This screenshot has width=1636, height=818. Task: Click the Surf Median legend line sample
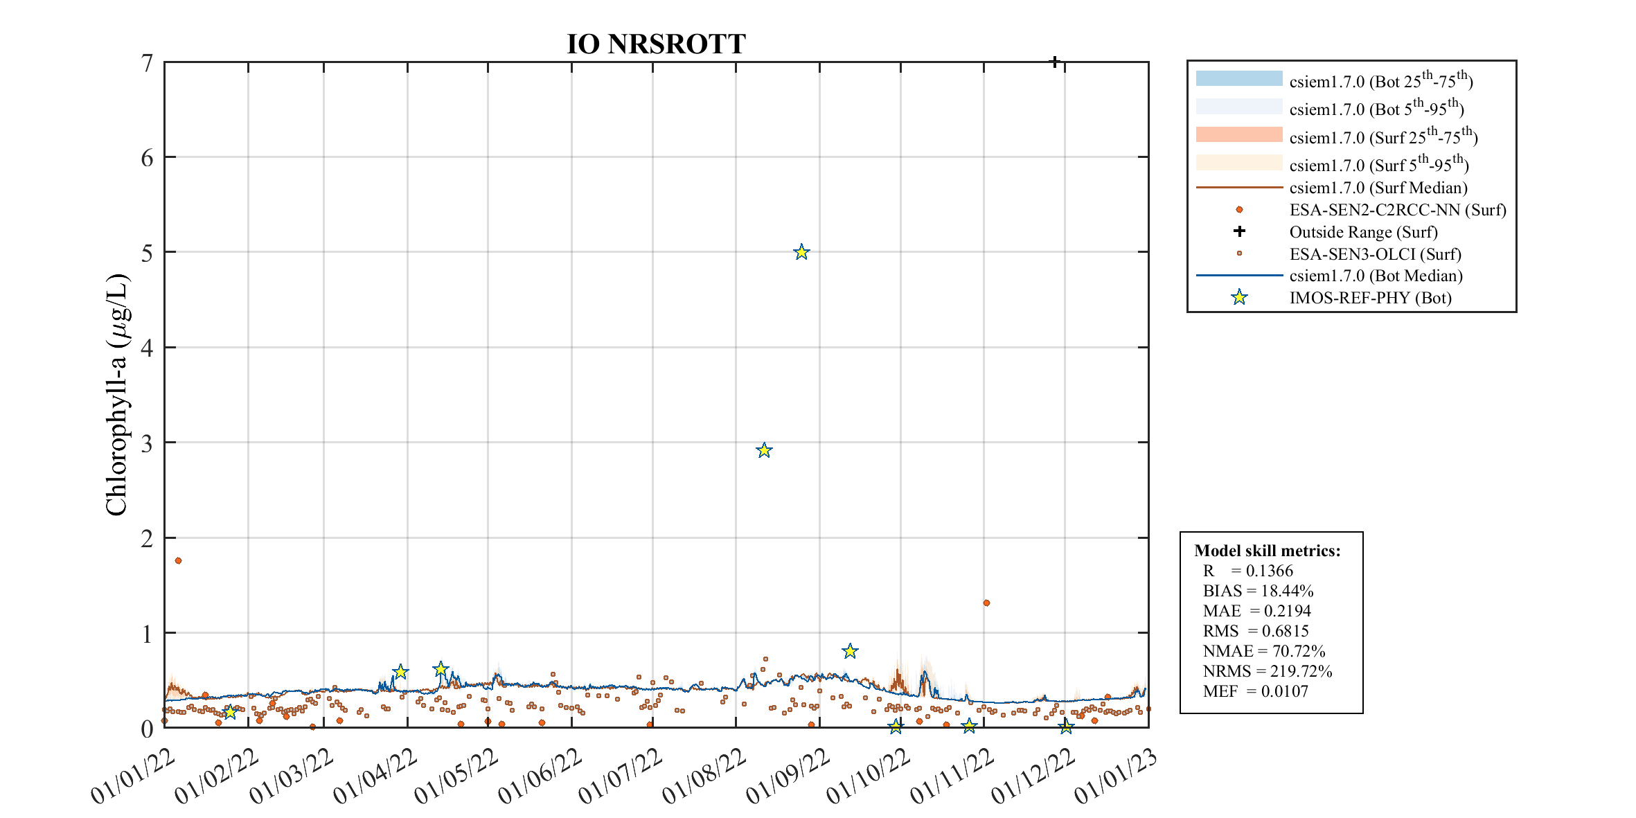coord(1239,187)
